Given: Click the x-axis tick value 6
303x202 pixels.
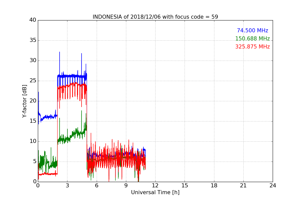Looking at the screenshot, I should point(96,186).
